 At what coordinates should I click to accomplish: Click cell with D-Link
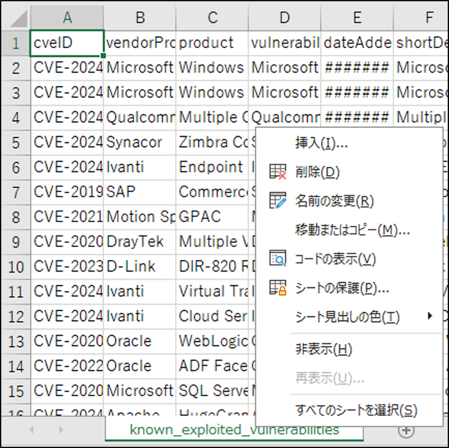[140, 267]
